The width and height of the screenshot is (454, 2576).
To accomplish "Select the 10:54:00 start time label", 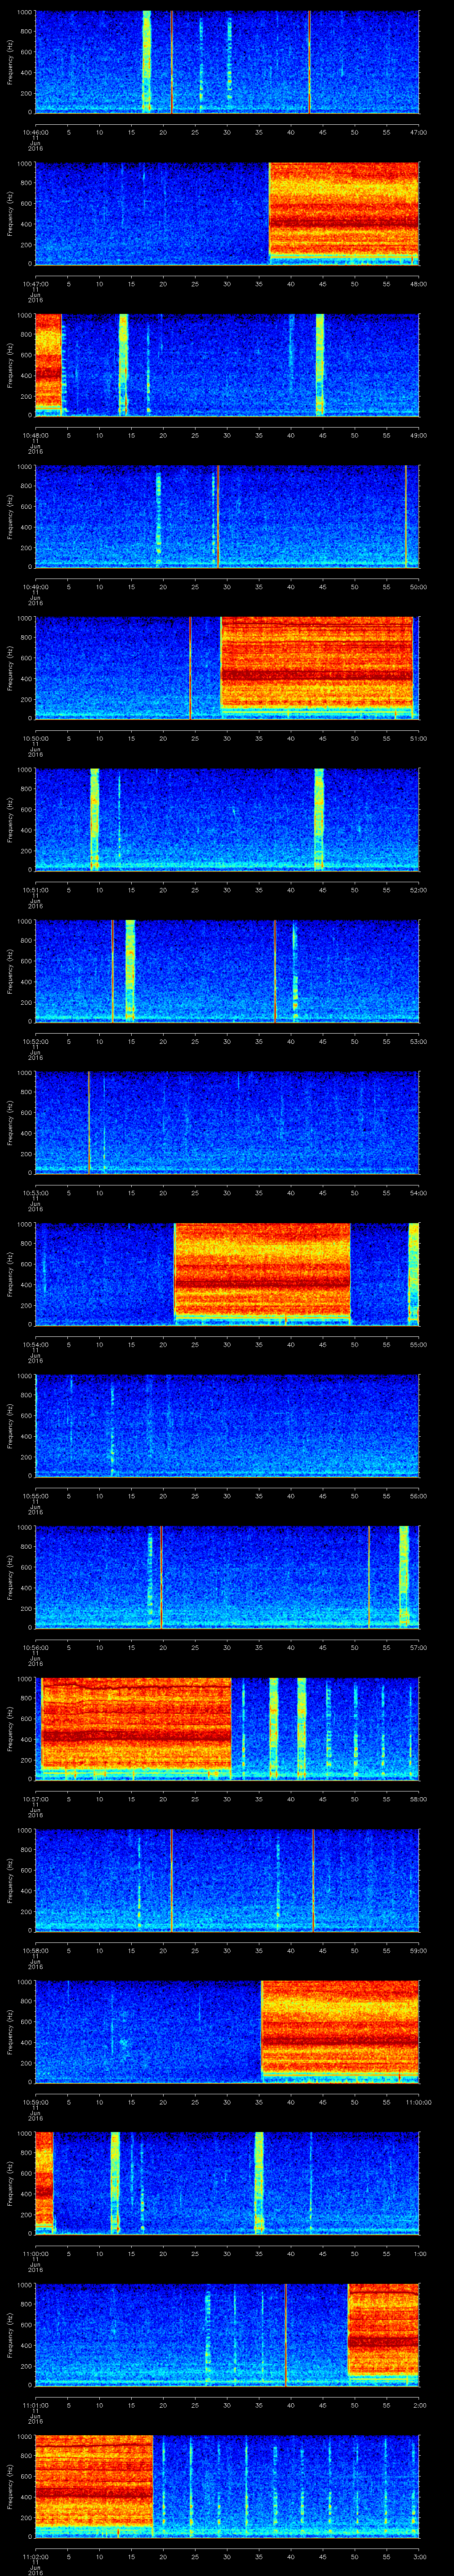I will point(36,1344).
